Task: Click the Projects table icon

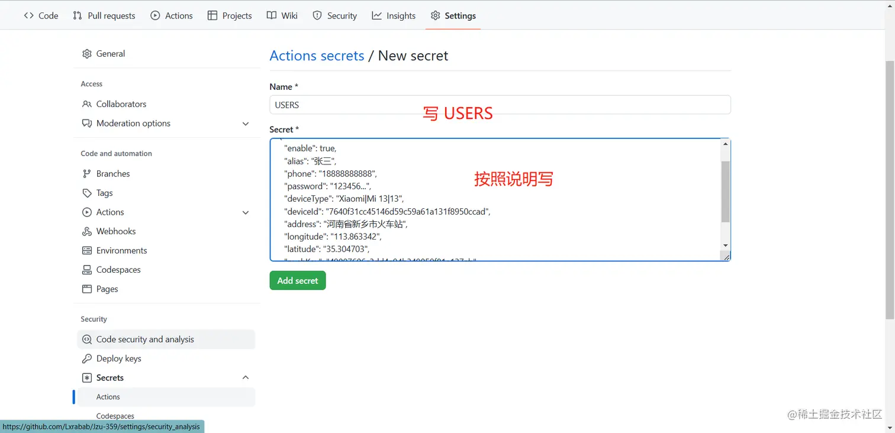Action: (213, 16)
